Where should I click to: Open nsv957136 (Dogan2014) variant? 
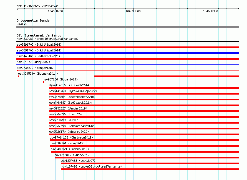(60, 79)
